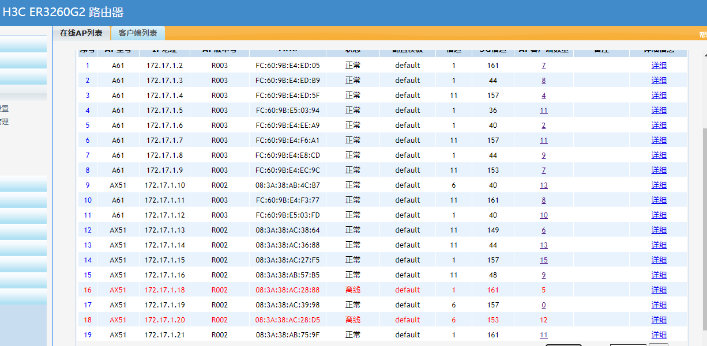
Task: Click 详细 link for AP 172.17.1.13
Action: pyautogui.click(x=659, y=230)
